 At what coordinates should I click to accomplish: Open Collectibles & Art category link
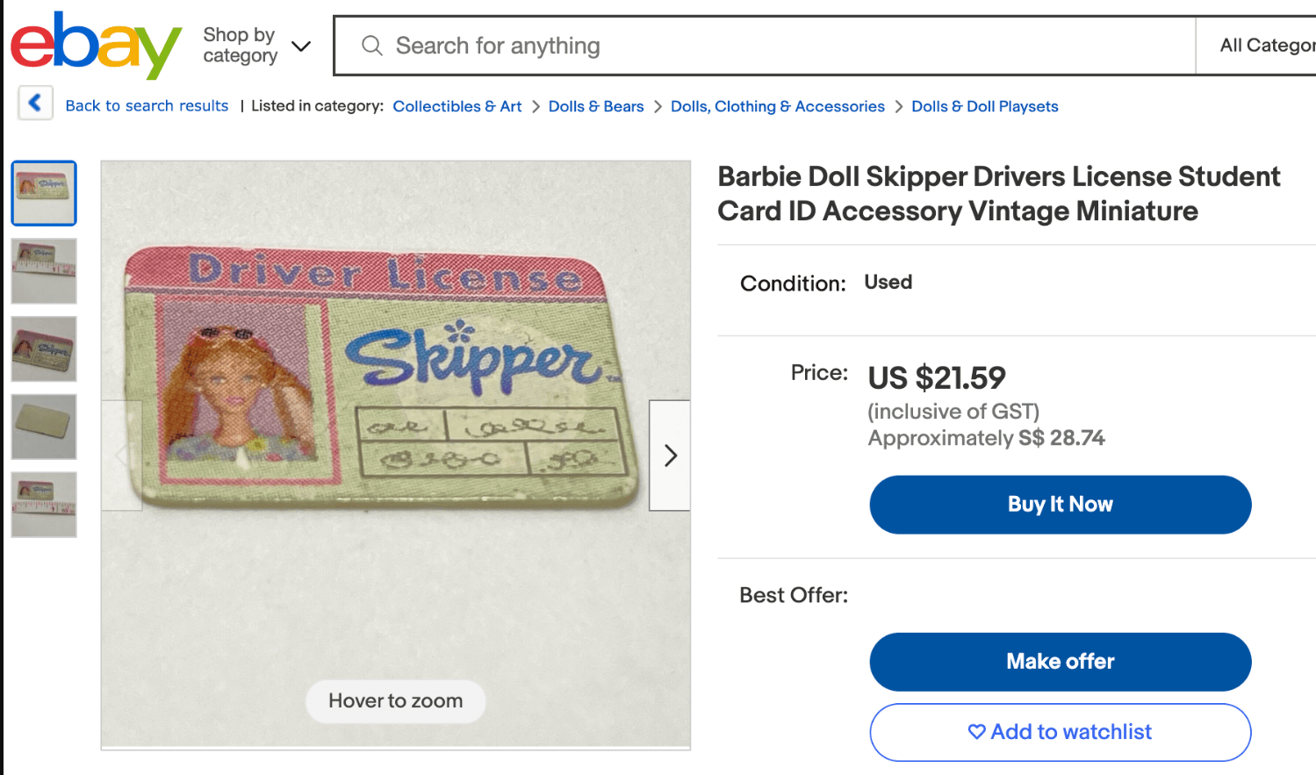pyautogui.click(x=457, y=106)
